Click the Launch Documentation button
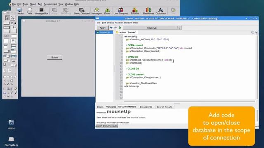Viewport: 264px width, 148px height. pos(106,126)
